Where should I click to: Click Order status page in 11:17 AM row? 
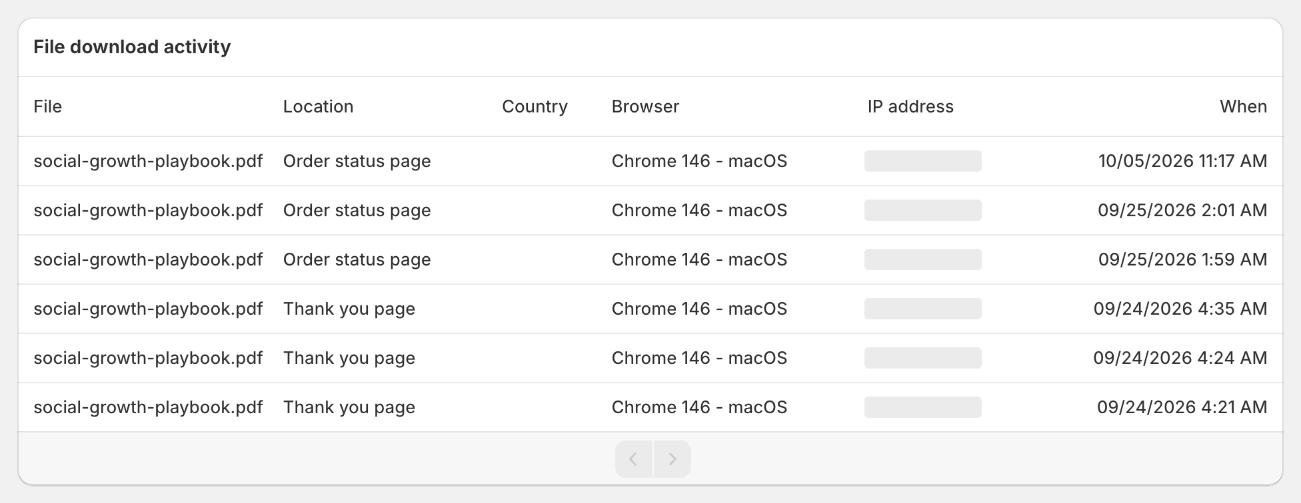click(357, 161)
